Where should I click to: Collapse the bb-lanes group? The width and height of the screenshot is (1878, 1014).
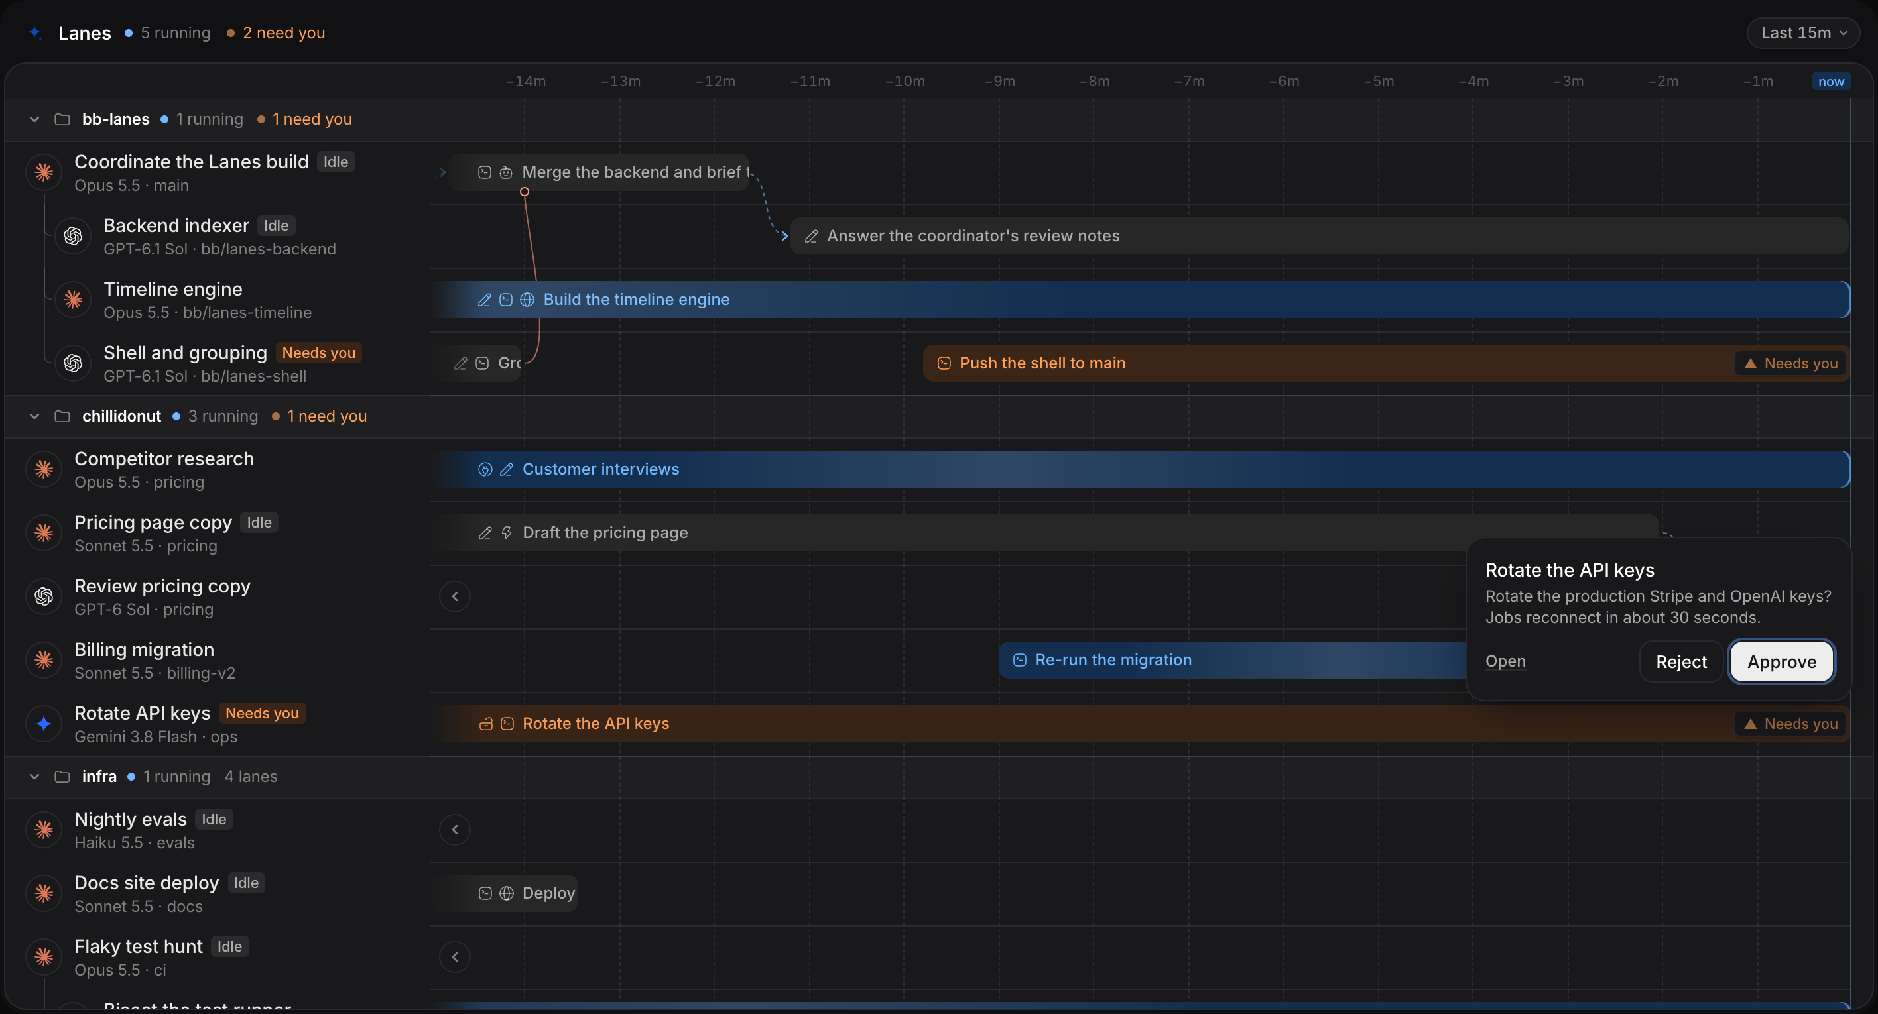click(34, 119)
